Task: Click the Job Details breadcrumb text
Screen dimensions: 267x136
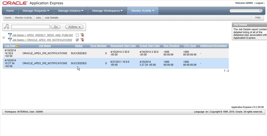Action: 52,18
